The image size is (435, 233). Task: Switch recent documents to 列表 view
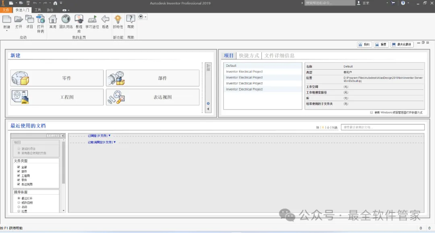click(x=335, y=128)
